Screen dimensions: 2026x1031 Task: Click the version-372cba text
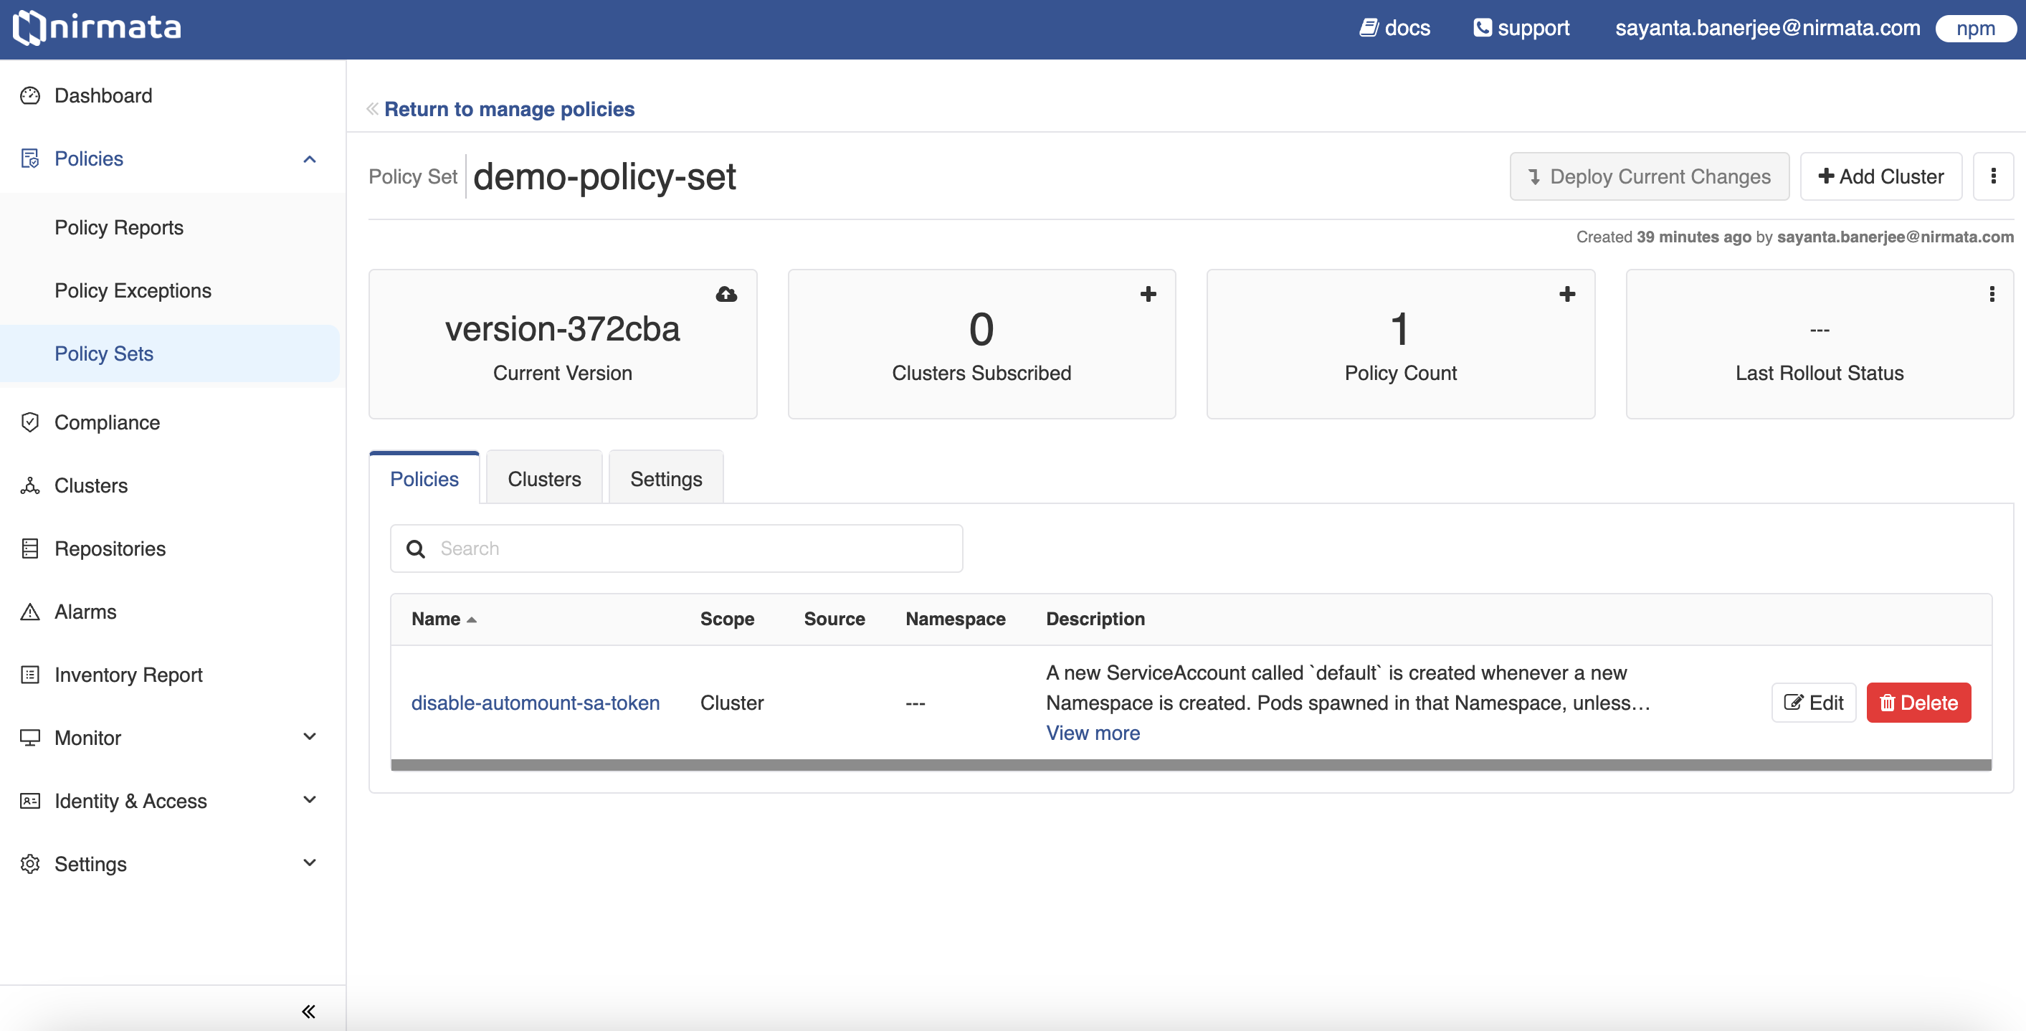pyautogui.click(x=562, y=328)
